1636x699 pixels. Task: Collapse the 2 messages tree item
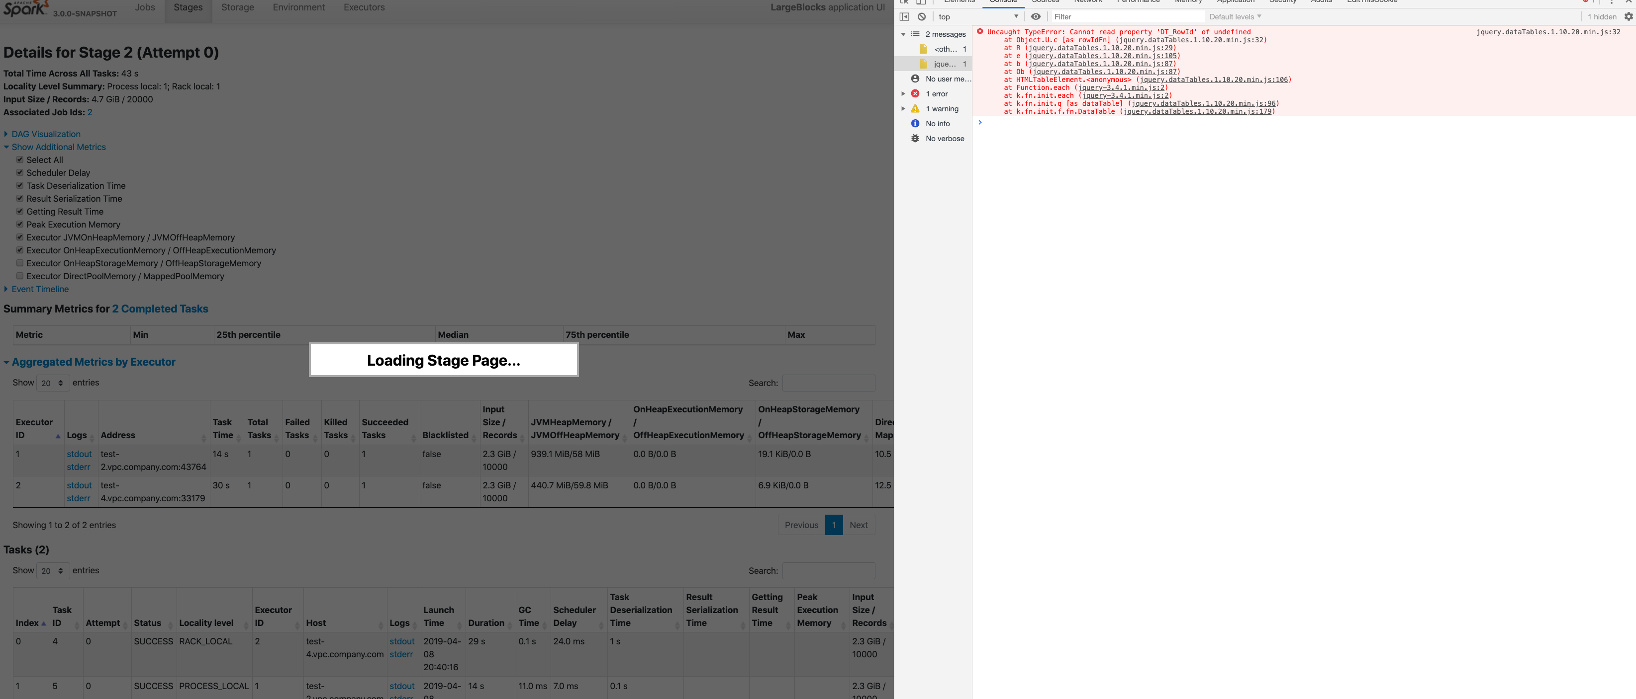tap(903, 34)
